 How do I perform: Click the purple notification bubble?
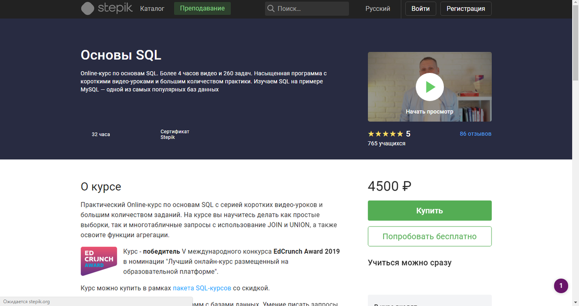(x=561, y=286)
